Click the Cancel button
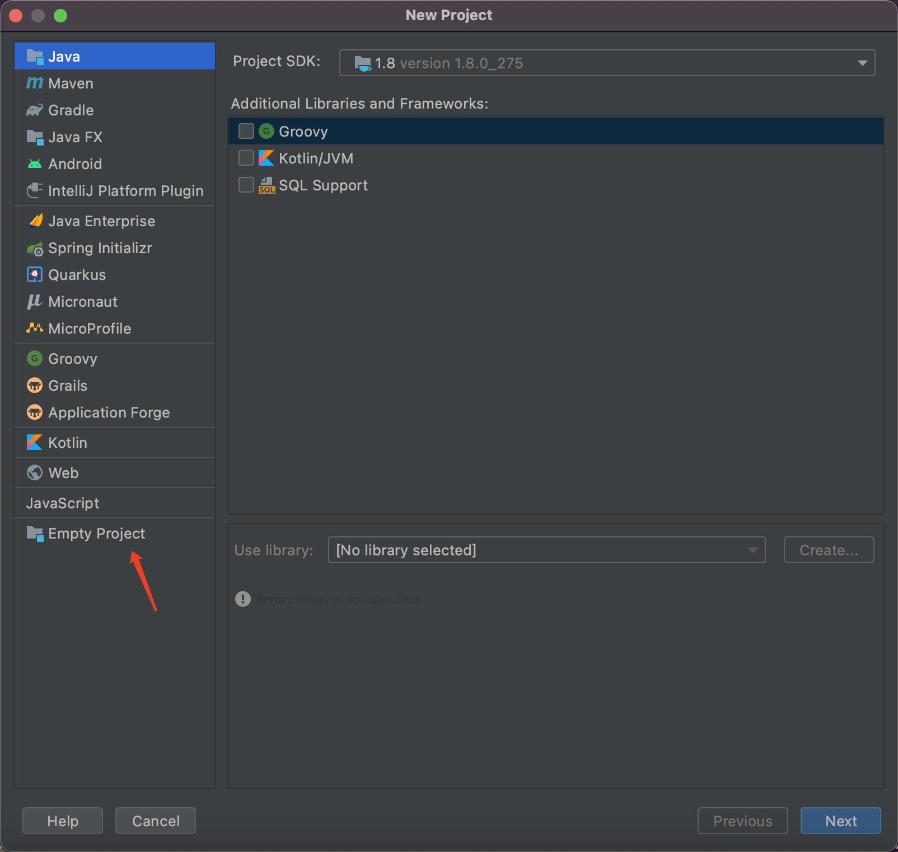898x852 pixels. pyautogui.click(x=156, y=821)
